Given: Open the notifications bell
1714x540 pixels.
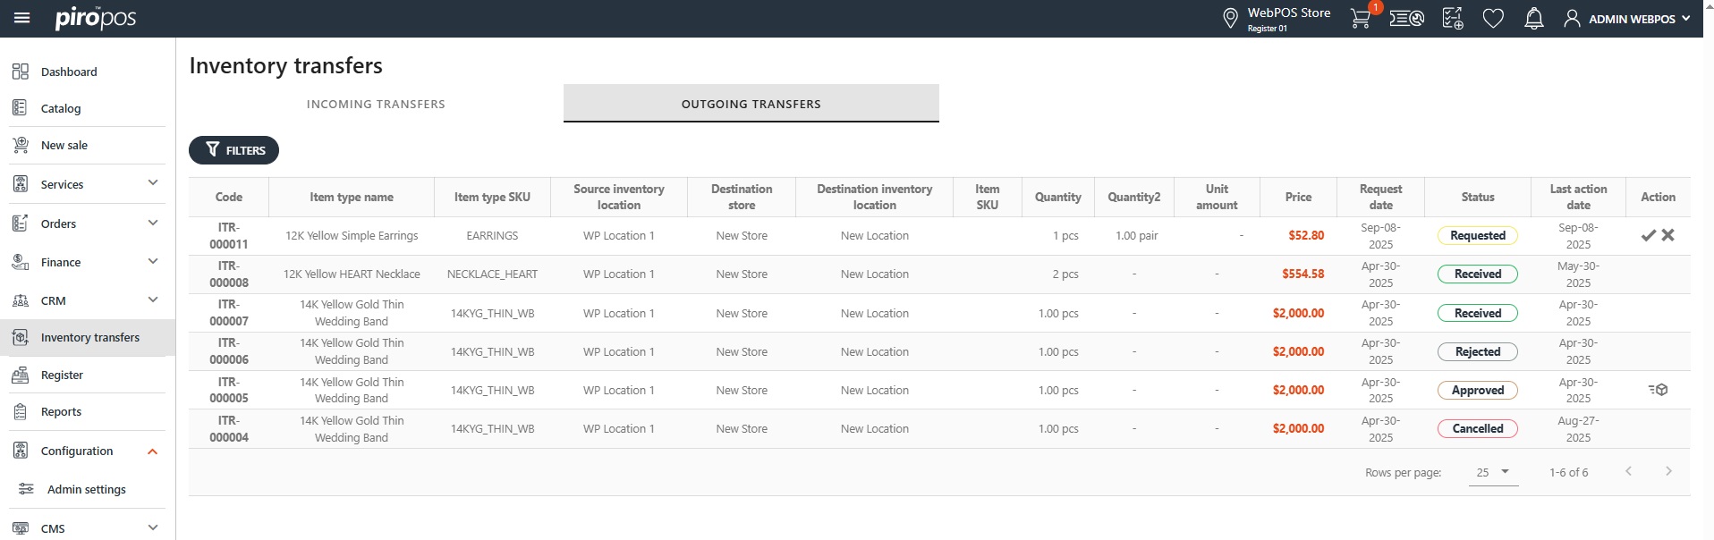Looking at the screenshot, I should tap(1533, 19).
